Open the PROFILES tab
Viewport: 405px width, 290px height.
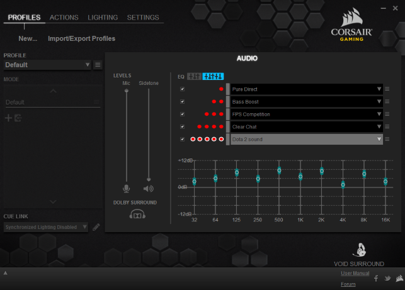[25, 17]
